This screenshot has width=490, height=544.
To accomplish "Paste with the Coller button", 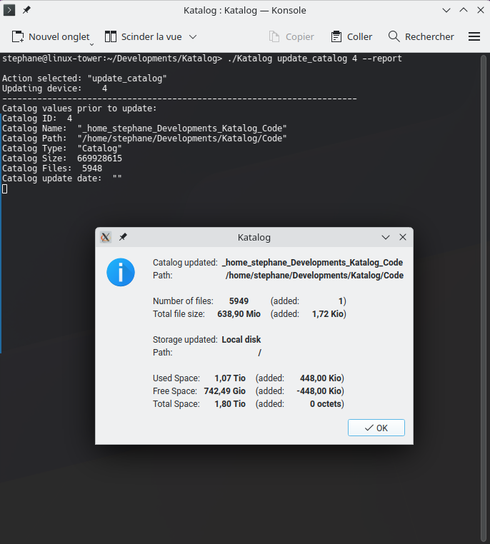I will pos(351,37).
